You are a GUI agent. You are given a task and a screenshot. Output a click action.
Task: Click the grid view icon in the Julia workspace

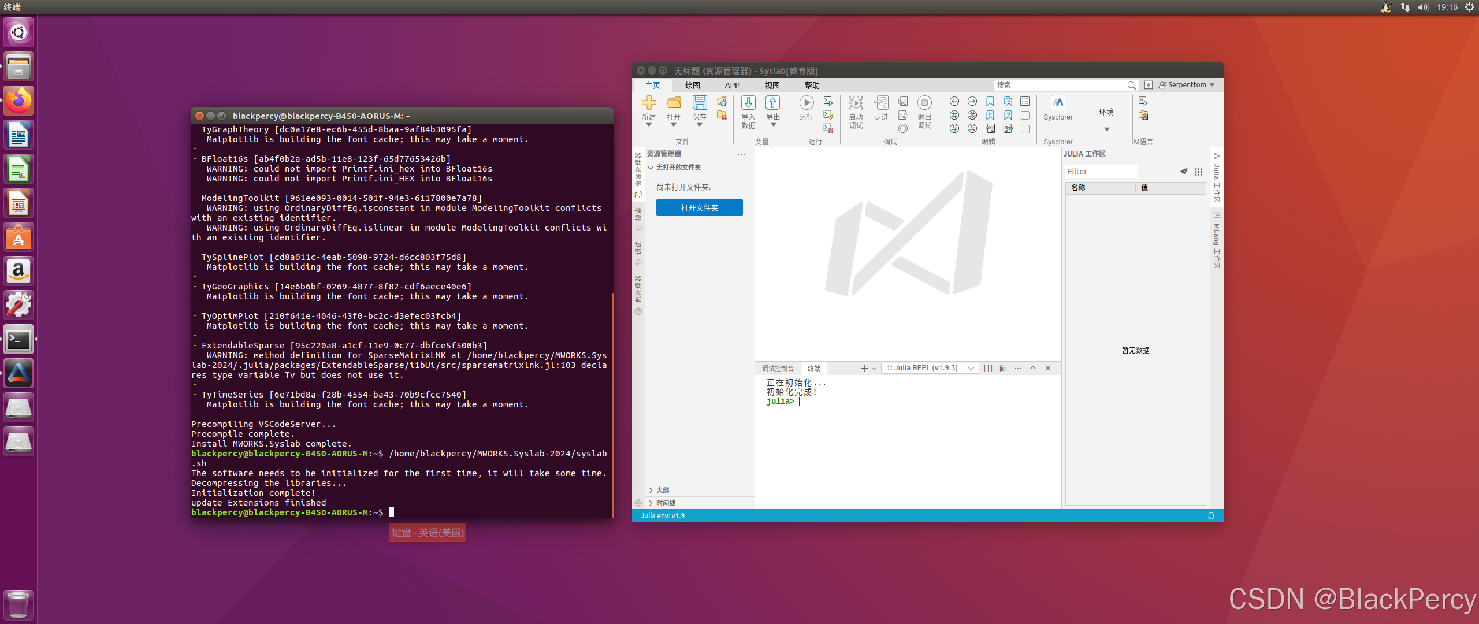(1199, 172)
